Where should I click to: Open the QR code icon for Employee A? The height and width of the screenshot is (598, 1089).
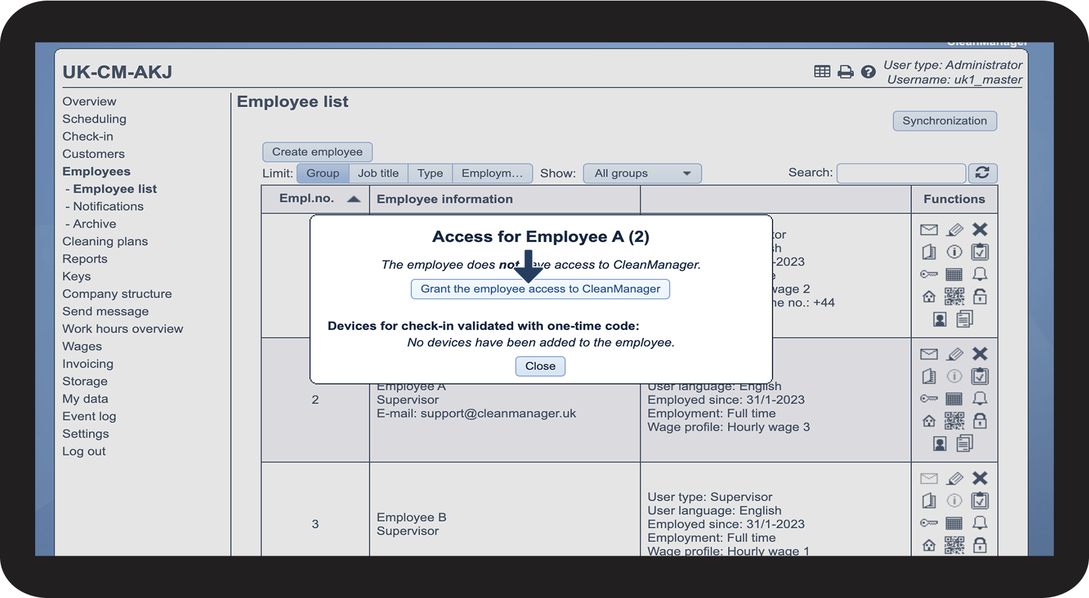pyautogui.click(x=954, y=421)
